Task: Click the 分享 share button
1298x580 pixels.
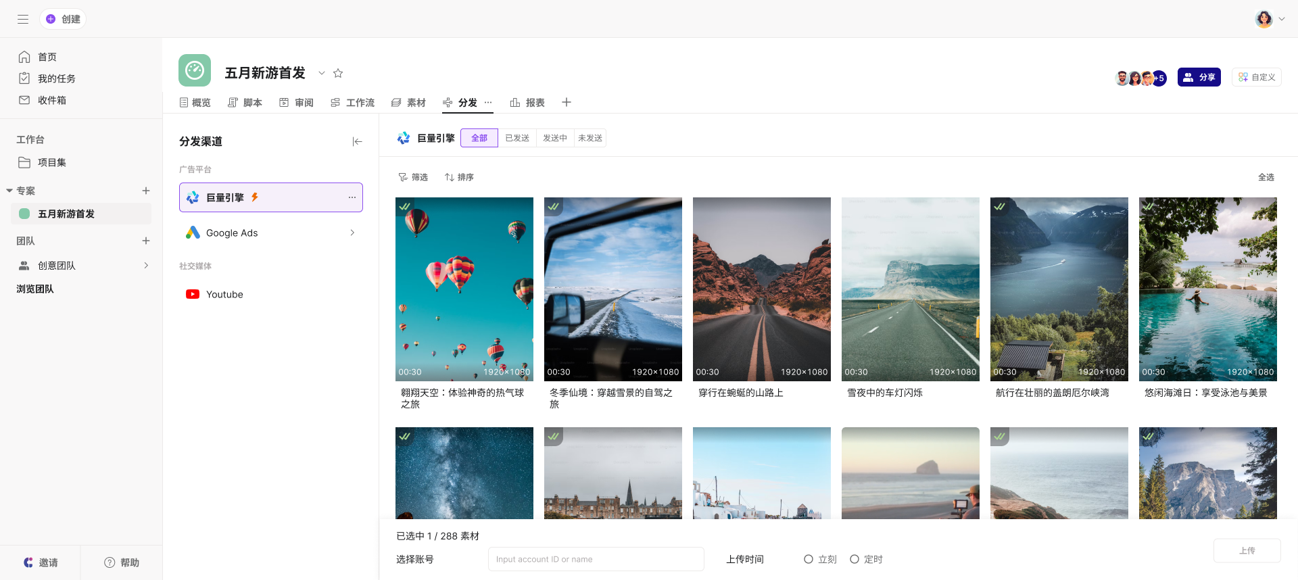Action: point(1199,77)
